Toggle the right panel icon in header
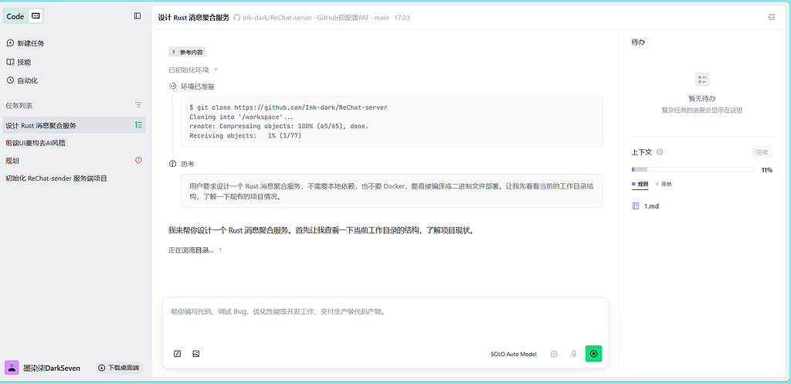 point(772,17)
